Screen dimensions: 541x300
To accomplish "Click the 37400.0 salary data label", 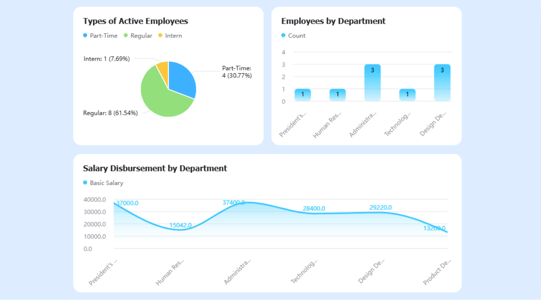I will (234, 203).
